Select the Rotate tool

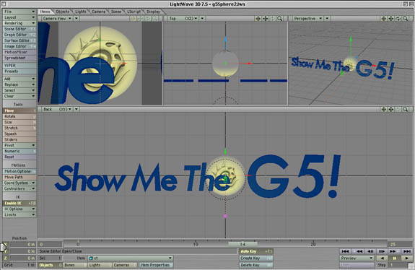19,116
